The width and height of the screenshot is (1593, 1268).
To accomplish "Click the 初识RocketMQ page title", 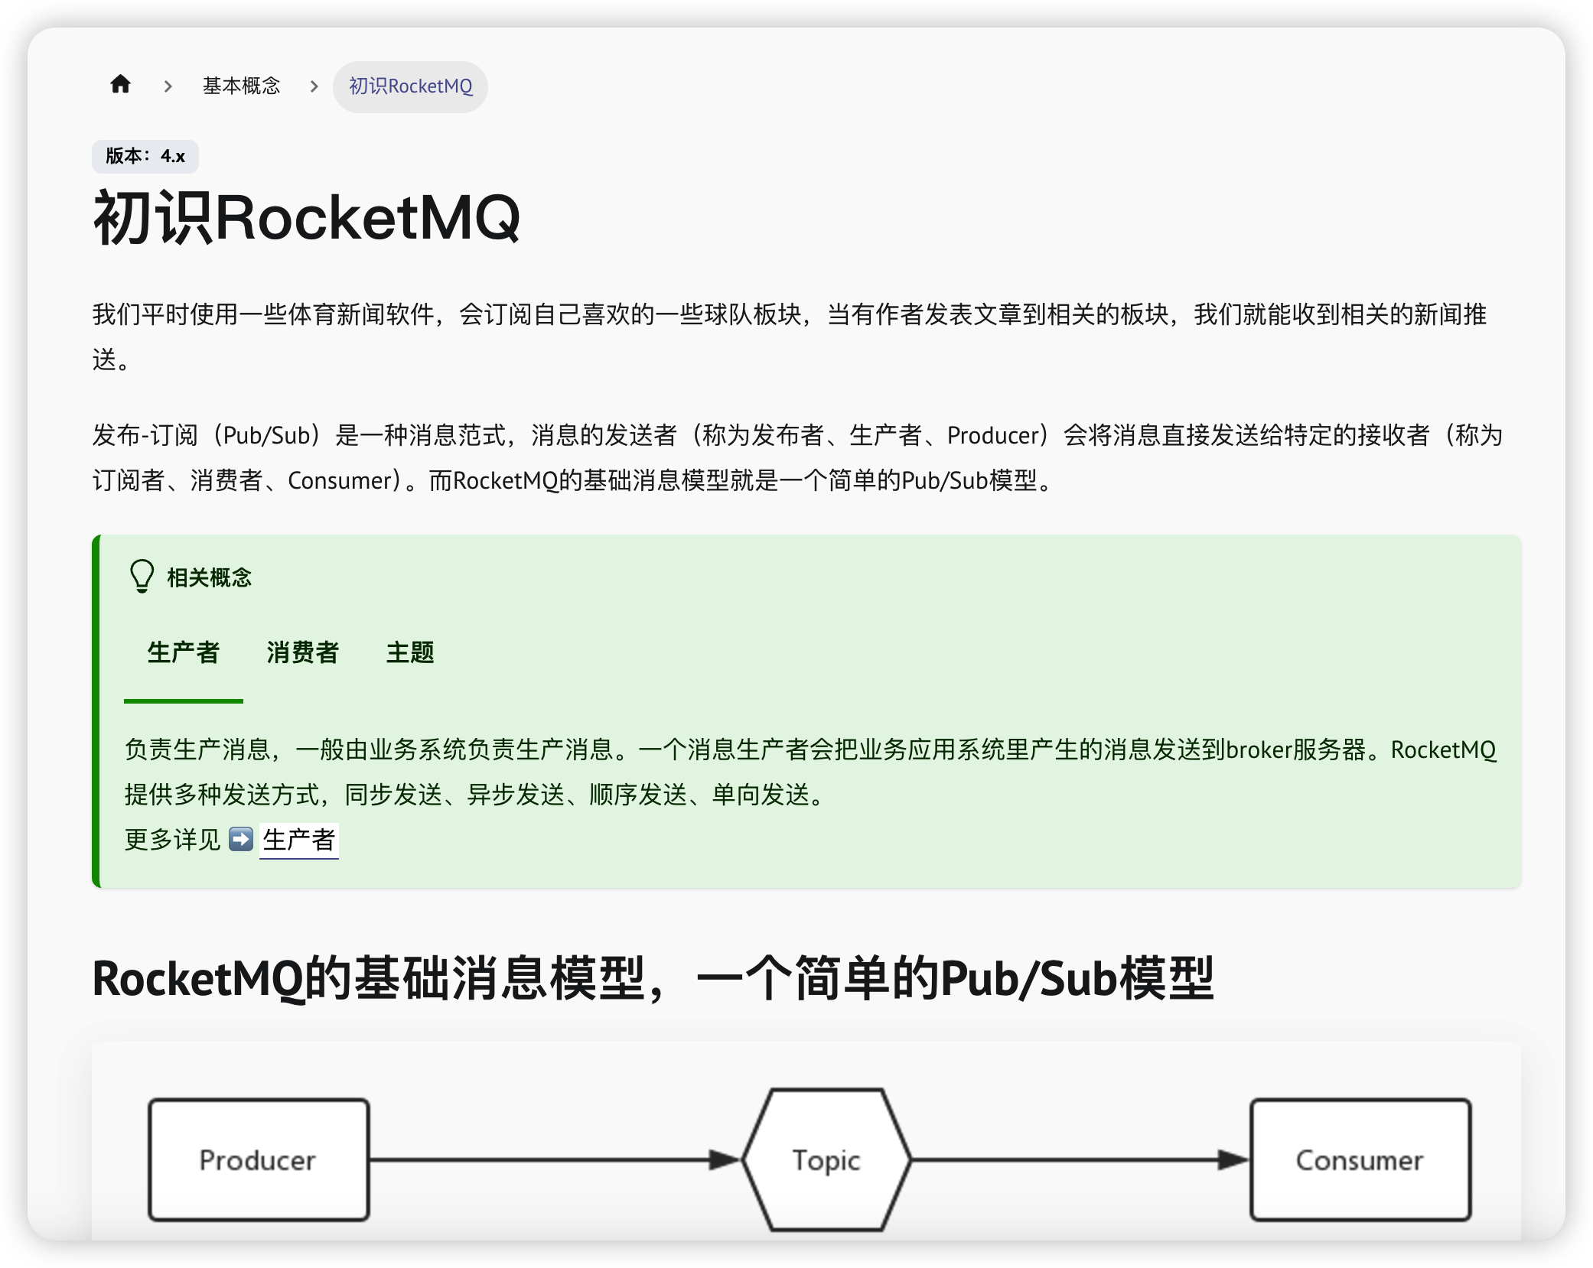I will tap(306, 219).
